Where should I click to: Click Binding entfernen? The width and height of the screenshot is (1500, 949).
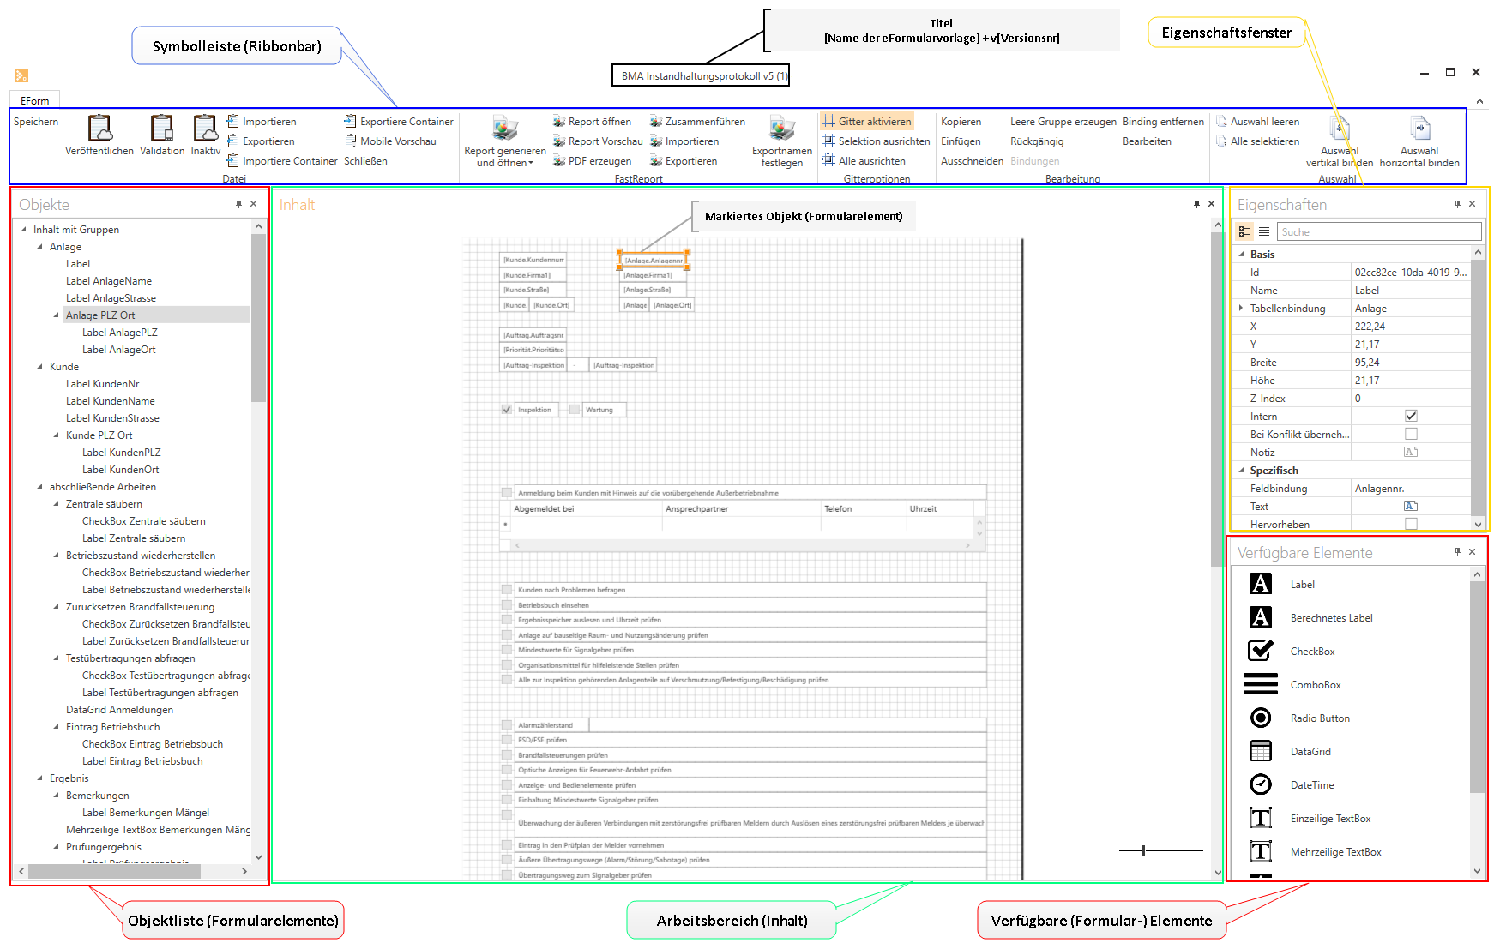pos(1164,122)
